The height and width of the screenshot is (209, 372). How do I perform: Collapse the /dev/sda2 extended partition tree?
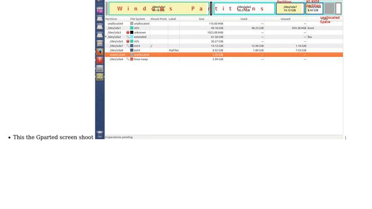106,37
